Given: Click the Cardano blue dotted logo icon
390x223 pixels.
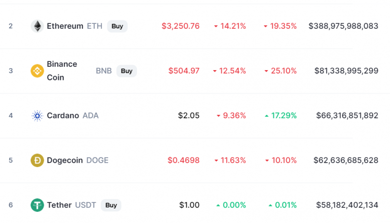Looking at the screenshot, I should 37,115.
